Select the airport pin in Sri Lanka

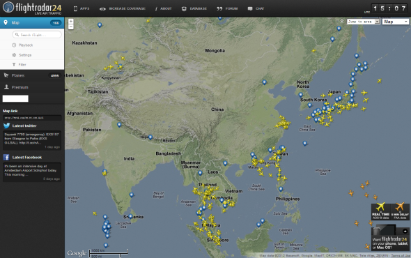tap(130, 217)
